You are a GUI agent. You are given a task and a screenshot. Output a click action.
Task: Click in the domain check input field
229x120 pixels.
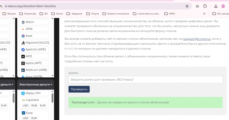[x=146, y=80]
